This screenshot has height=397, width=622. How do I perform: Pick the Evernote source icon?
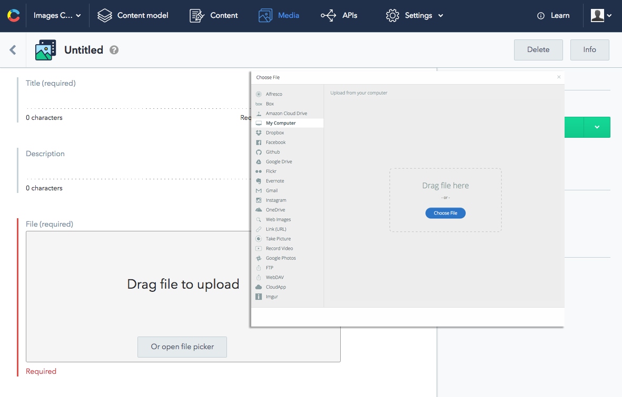(x=259, y=181)
